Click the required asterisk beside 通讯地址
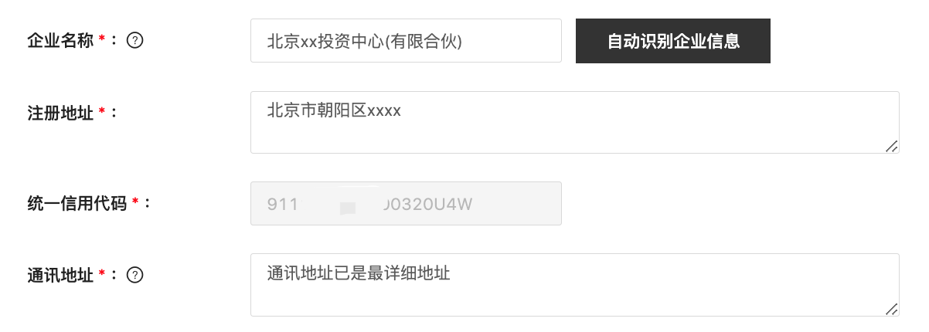The width and height of the screenshot is (929, 332). point(102,274)
